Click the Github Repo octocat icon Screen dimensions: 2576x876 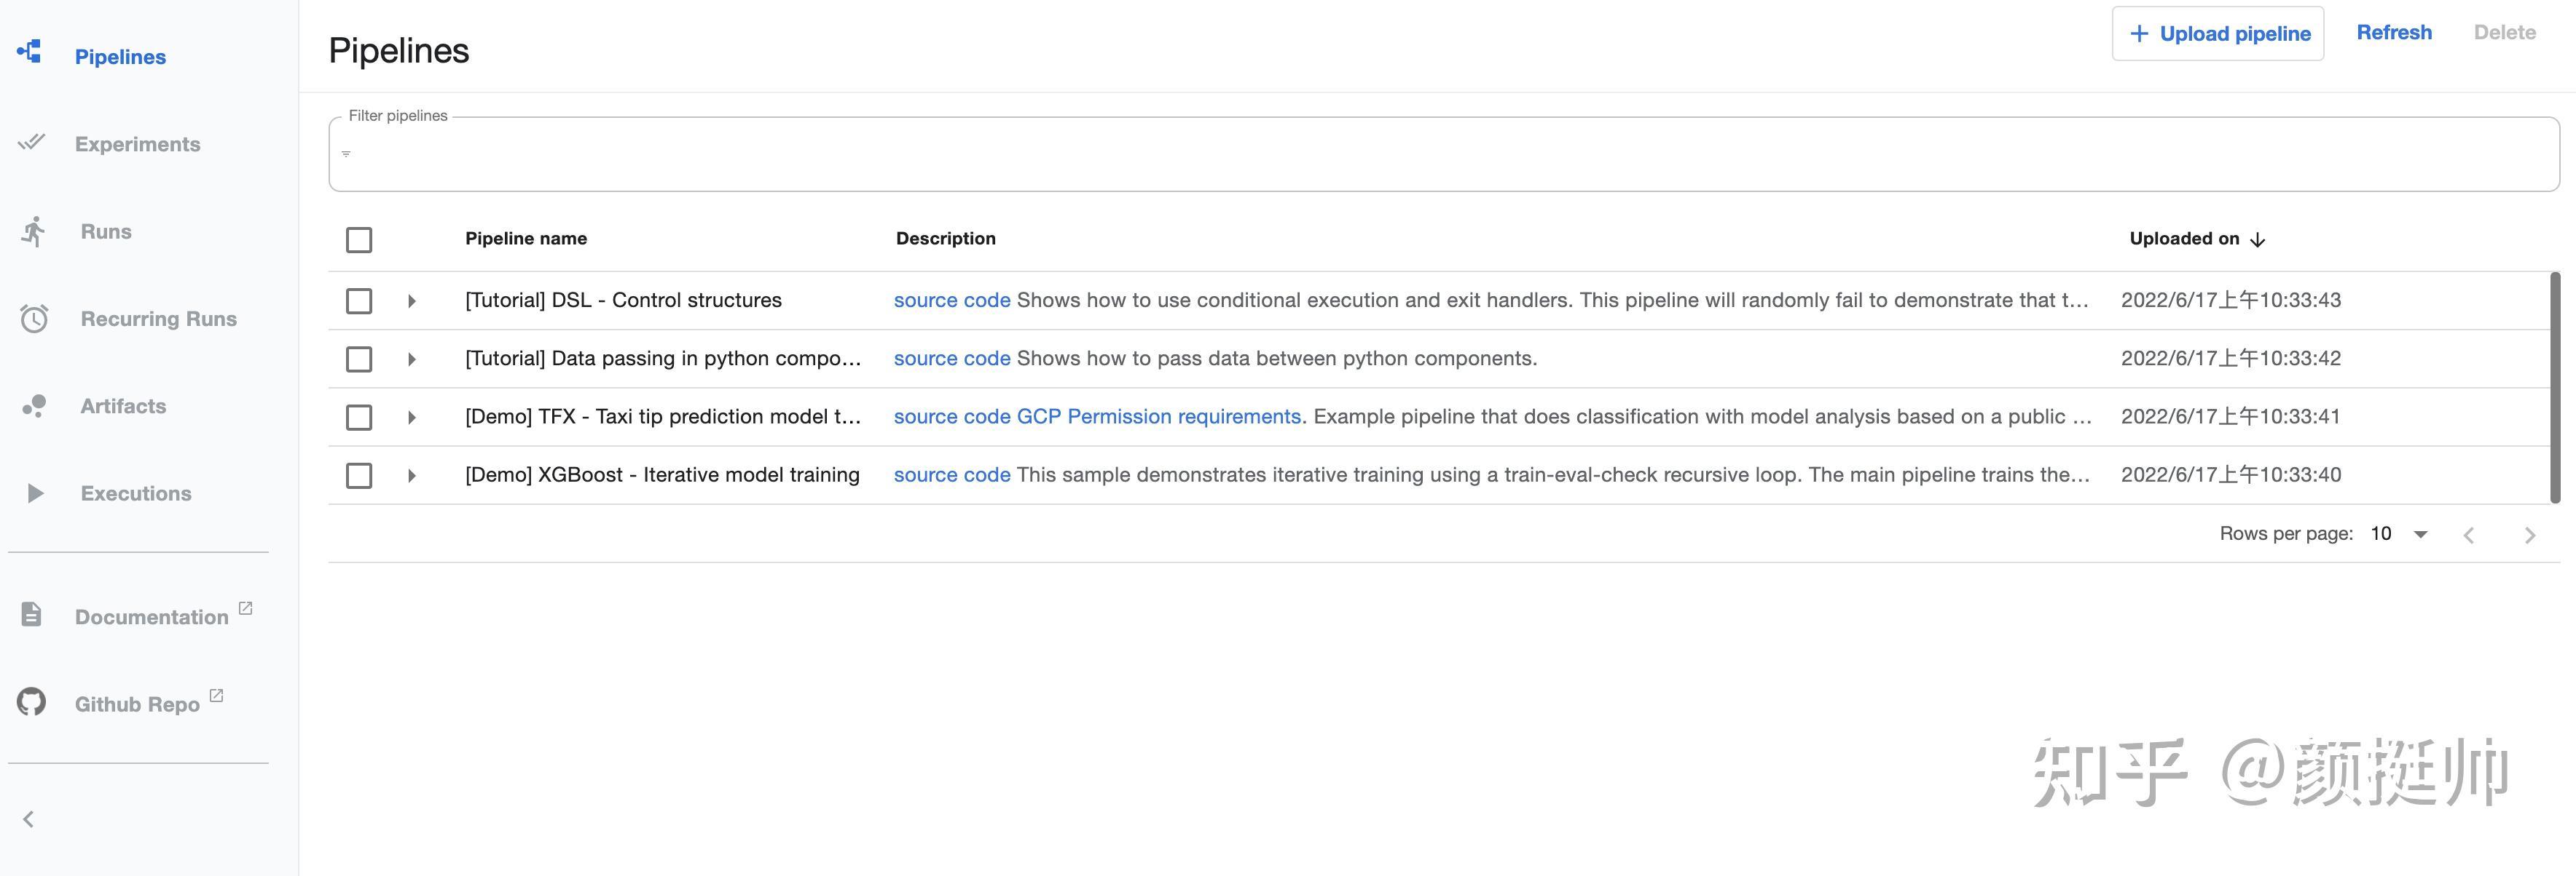31,702
